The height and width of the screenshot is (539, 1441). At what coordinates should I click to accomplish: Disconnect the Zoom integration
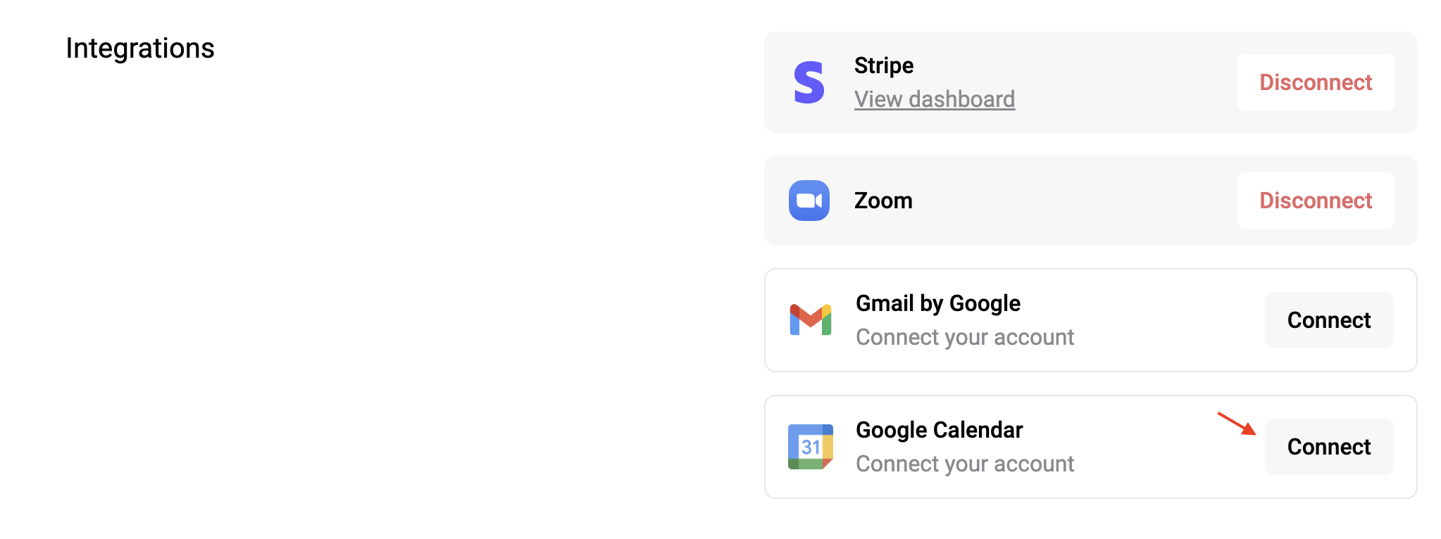coord(1315,201)
